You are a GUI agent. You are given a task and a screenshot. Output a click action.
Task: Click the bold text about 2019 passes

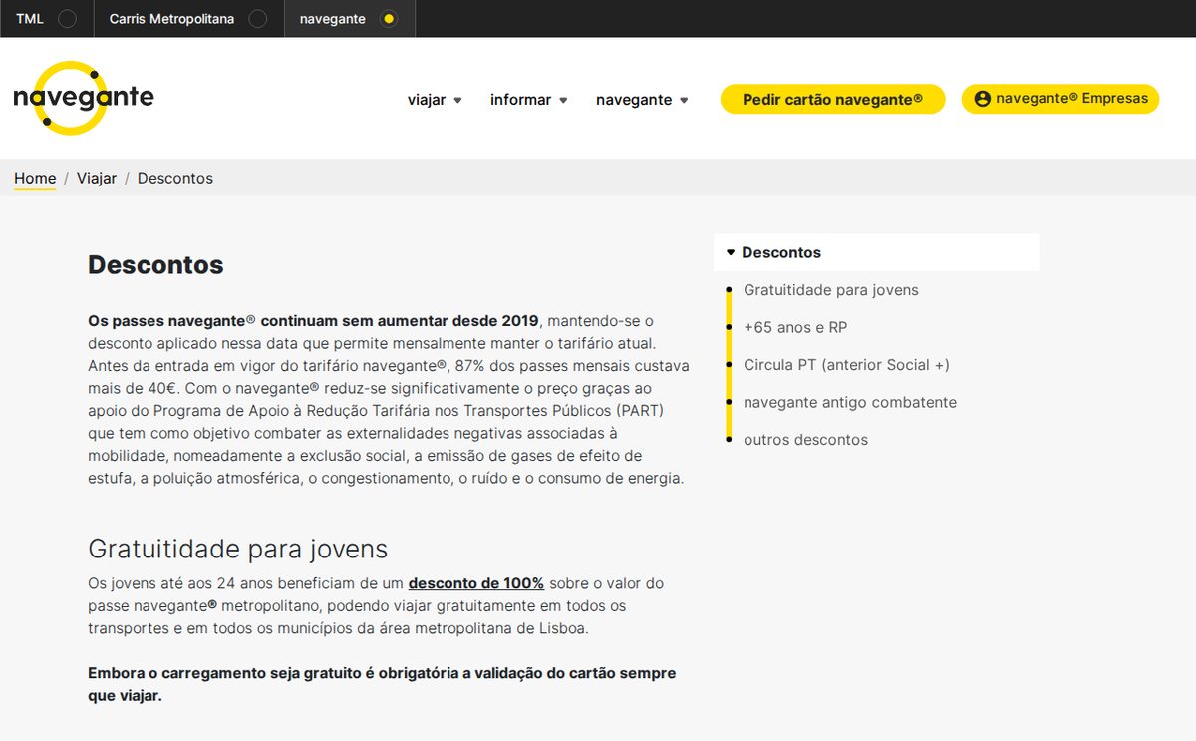click(313, 320)
